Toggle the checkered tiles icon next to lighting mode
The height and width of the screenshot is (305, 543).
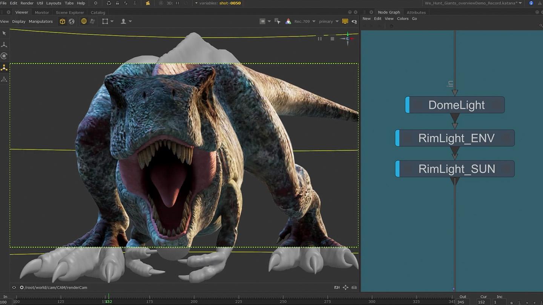pos(92,21)
